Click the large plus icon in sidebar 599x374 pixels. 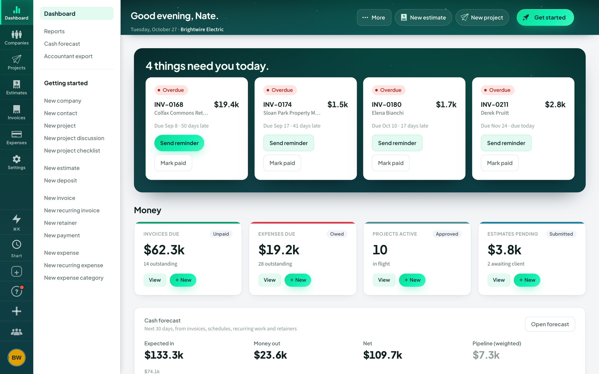click(16, 311)
